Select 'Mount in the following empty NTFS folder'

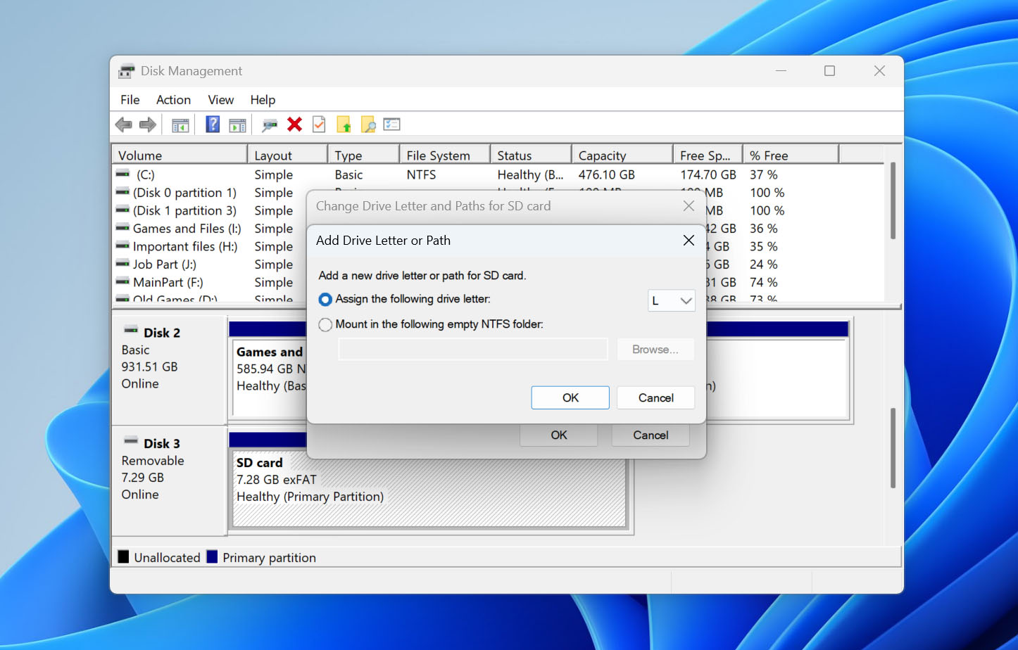tap(325, 325)
